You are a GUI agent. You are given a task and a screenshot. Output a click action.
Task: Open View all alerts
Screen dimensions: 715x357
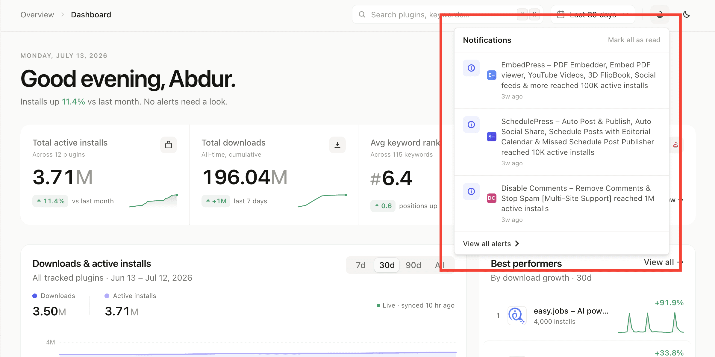(491, 244)
